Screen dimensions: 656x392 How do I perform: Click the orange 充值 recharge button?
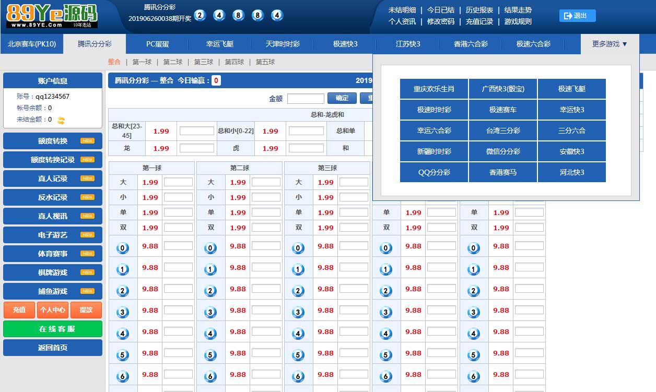19,310
